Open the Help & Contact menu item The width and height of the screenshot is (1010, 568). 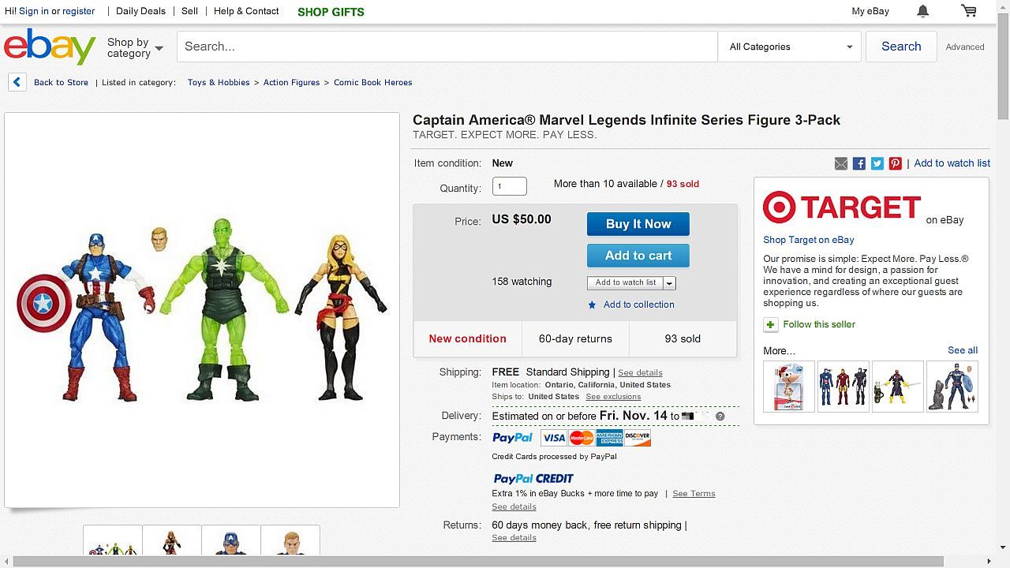pyautogui.click(x=246, y=11)
